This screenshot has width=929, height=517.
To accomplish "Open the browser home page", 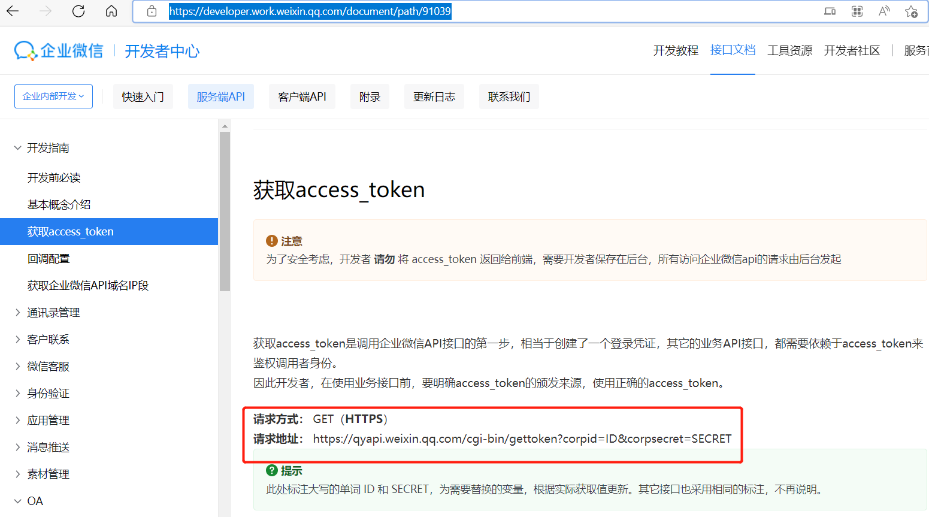I will click(x=111, y=11).
